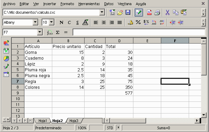Open the Insertar menu
Screen dimensions: 209x132
coord(49,4)
